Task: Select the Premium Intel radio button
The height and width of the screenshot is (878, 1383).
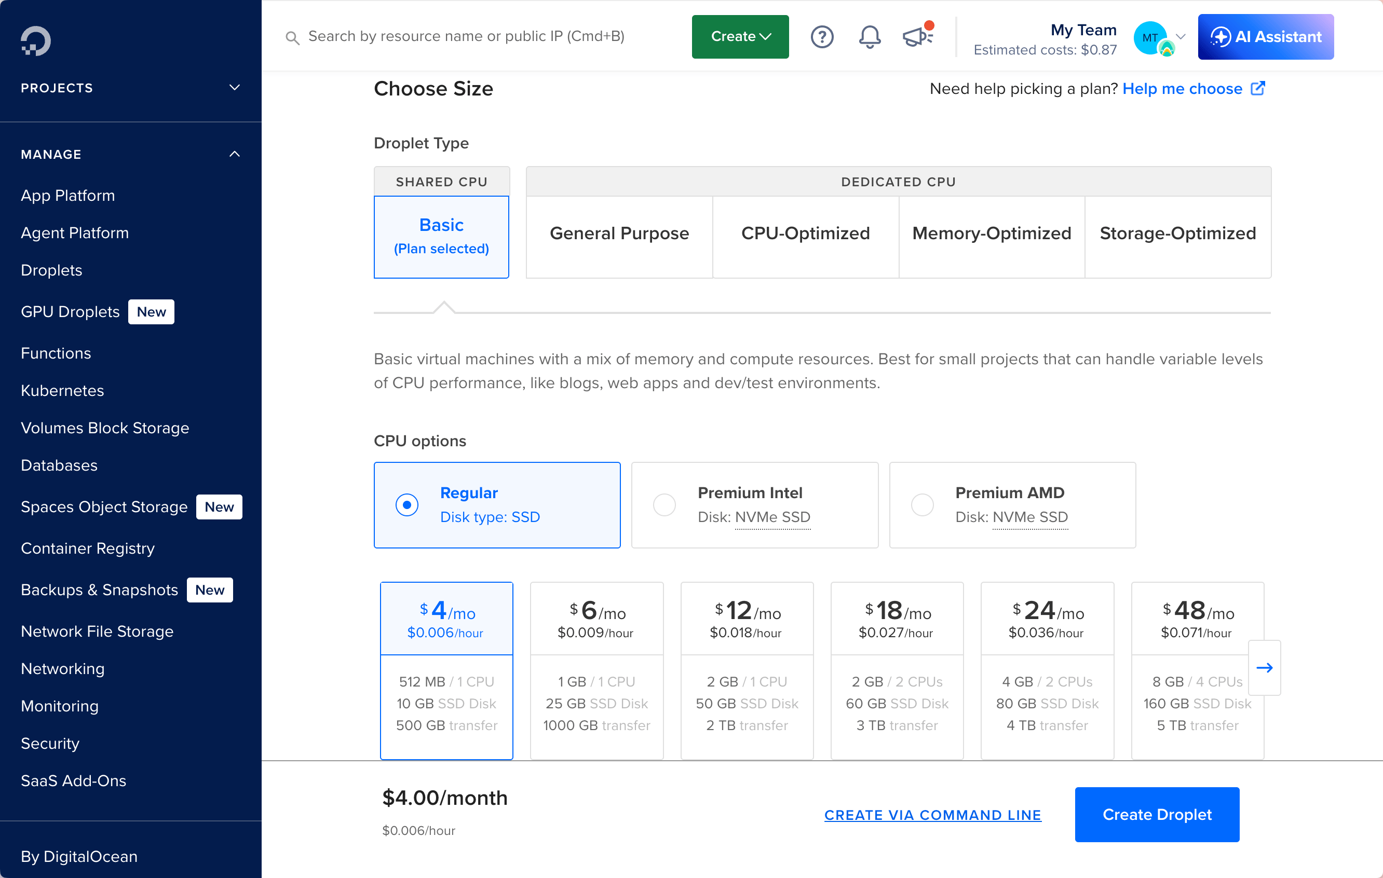Action: click(664, 505)
